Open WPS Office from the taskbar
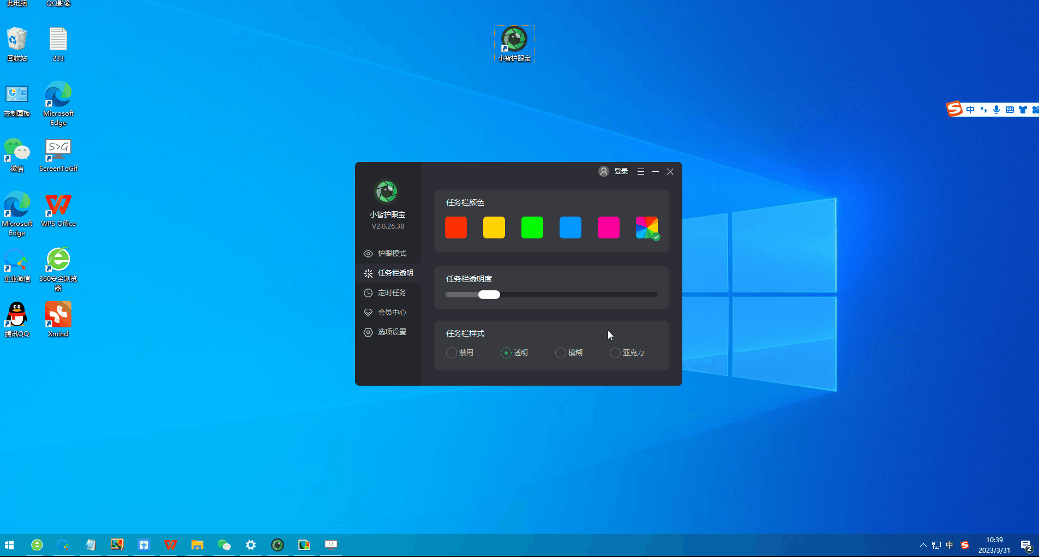The image size is (1039, 557). pos(171,545)
